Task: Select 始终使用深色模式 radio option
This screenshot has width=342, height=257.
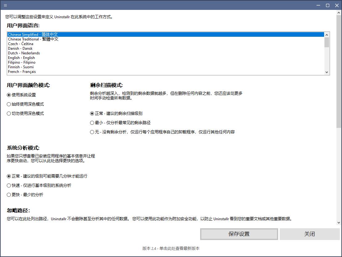Action: 25,104
